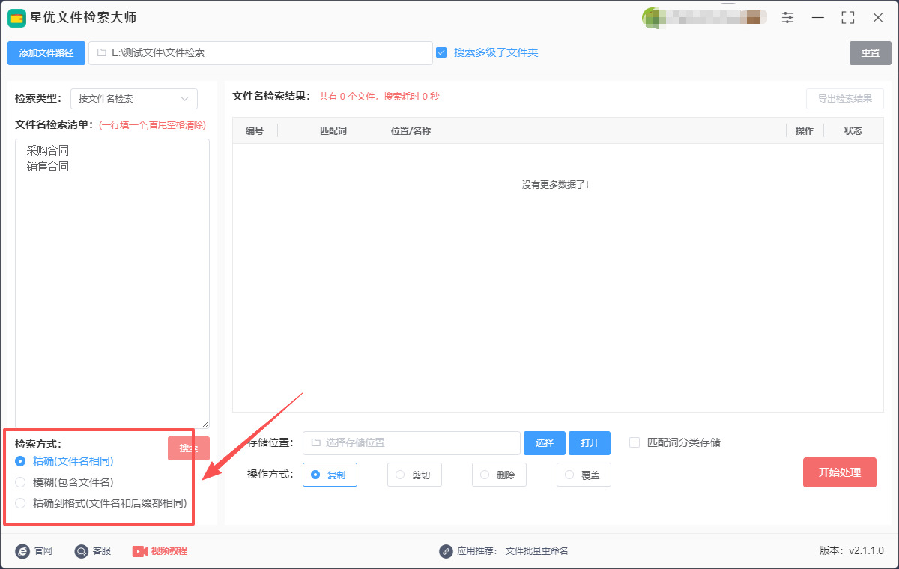Click 导出检索结果 button
Screen dimensions: 899x569
click(x=845, y=99)
